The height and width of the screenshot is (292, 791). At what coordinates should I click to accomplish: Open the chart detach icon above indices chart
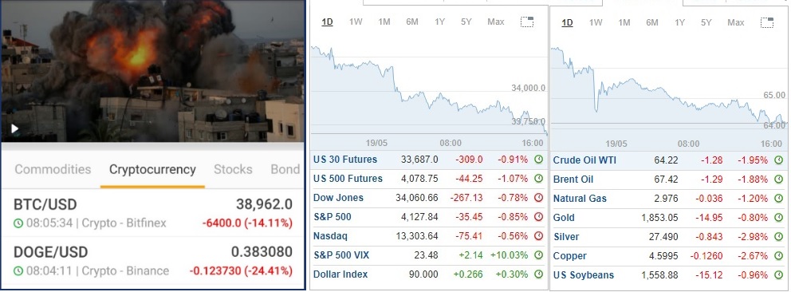coord(527,22)
